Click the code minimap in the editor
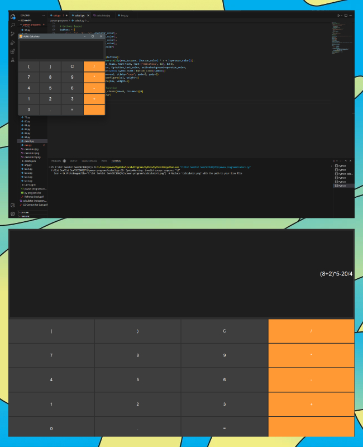This screenshot has height=447, width=363. click(337, 34)
